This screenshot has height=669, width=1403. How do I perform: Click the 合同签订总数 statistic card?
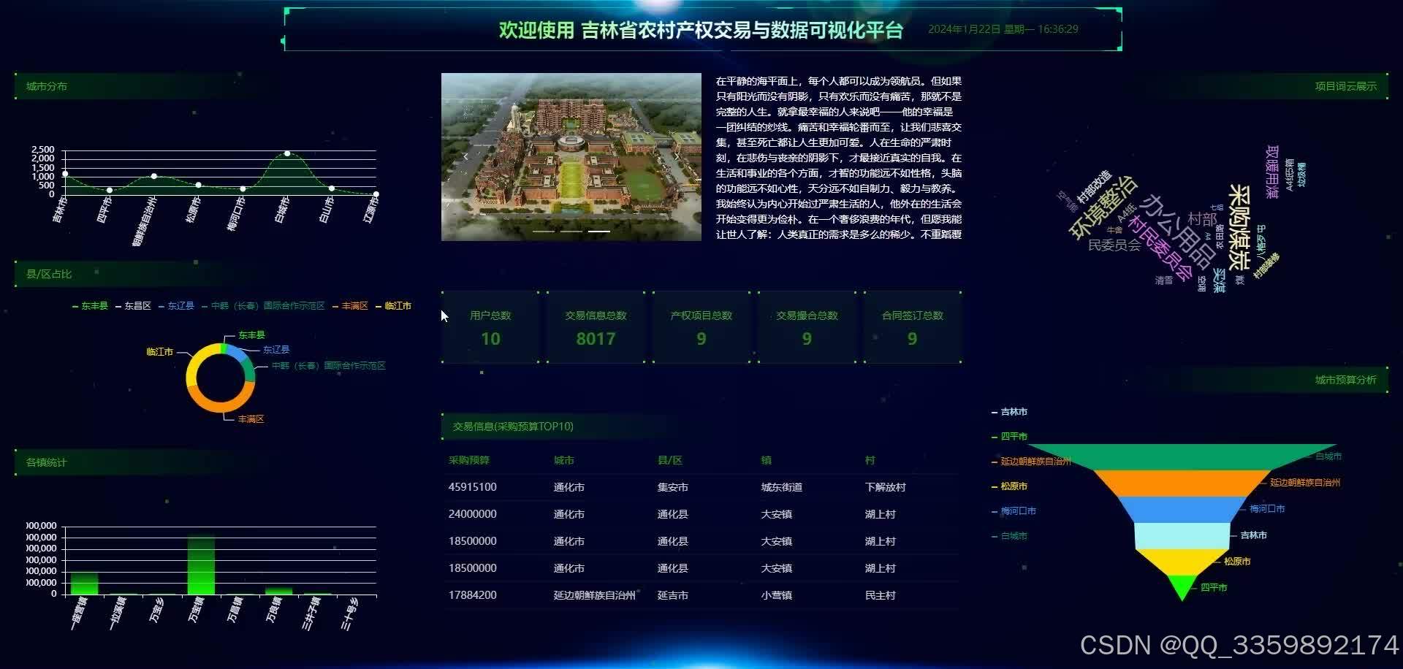click(x=913, y=327)
